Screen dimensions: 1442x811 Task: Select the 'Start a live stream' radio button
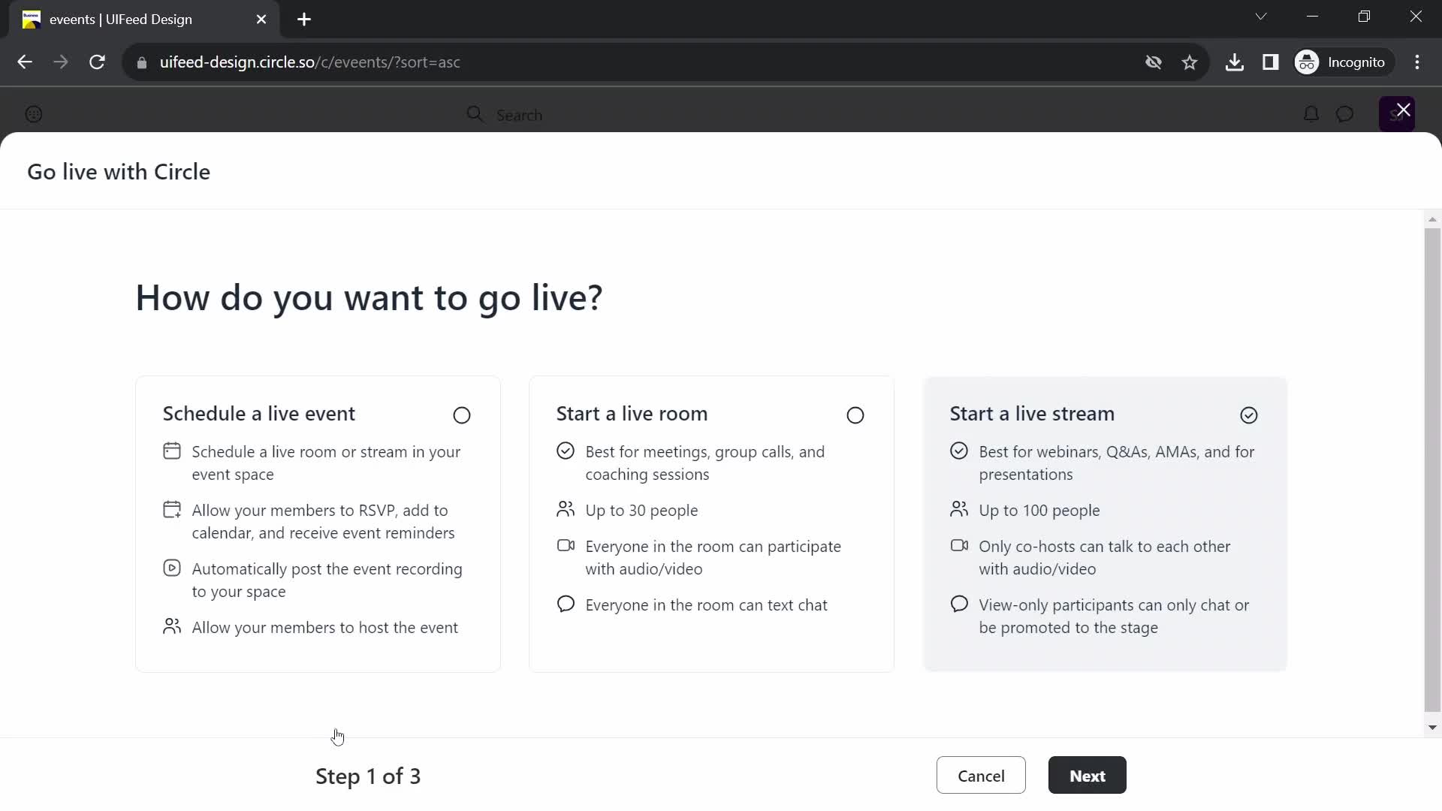pyautogui.click(x=1249, y=415)
